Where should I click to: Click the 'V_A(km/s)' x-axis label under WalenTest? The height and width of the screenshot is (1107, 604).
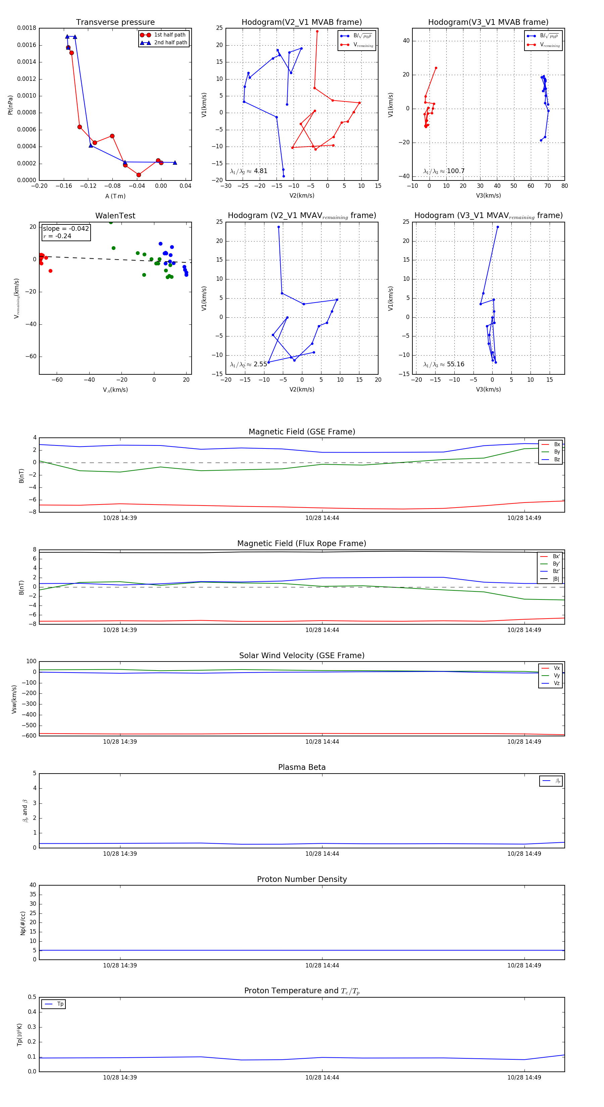click(115, 390)
